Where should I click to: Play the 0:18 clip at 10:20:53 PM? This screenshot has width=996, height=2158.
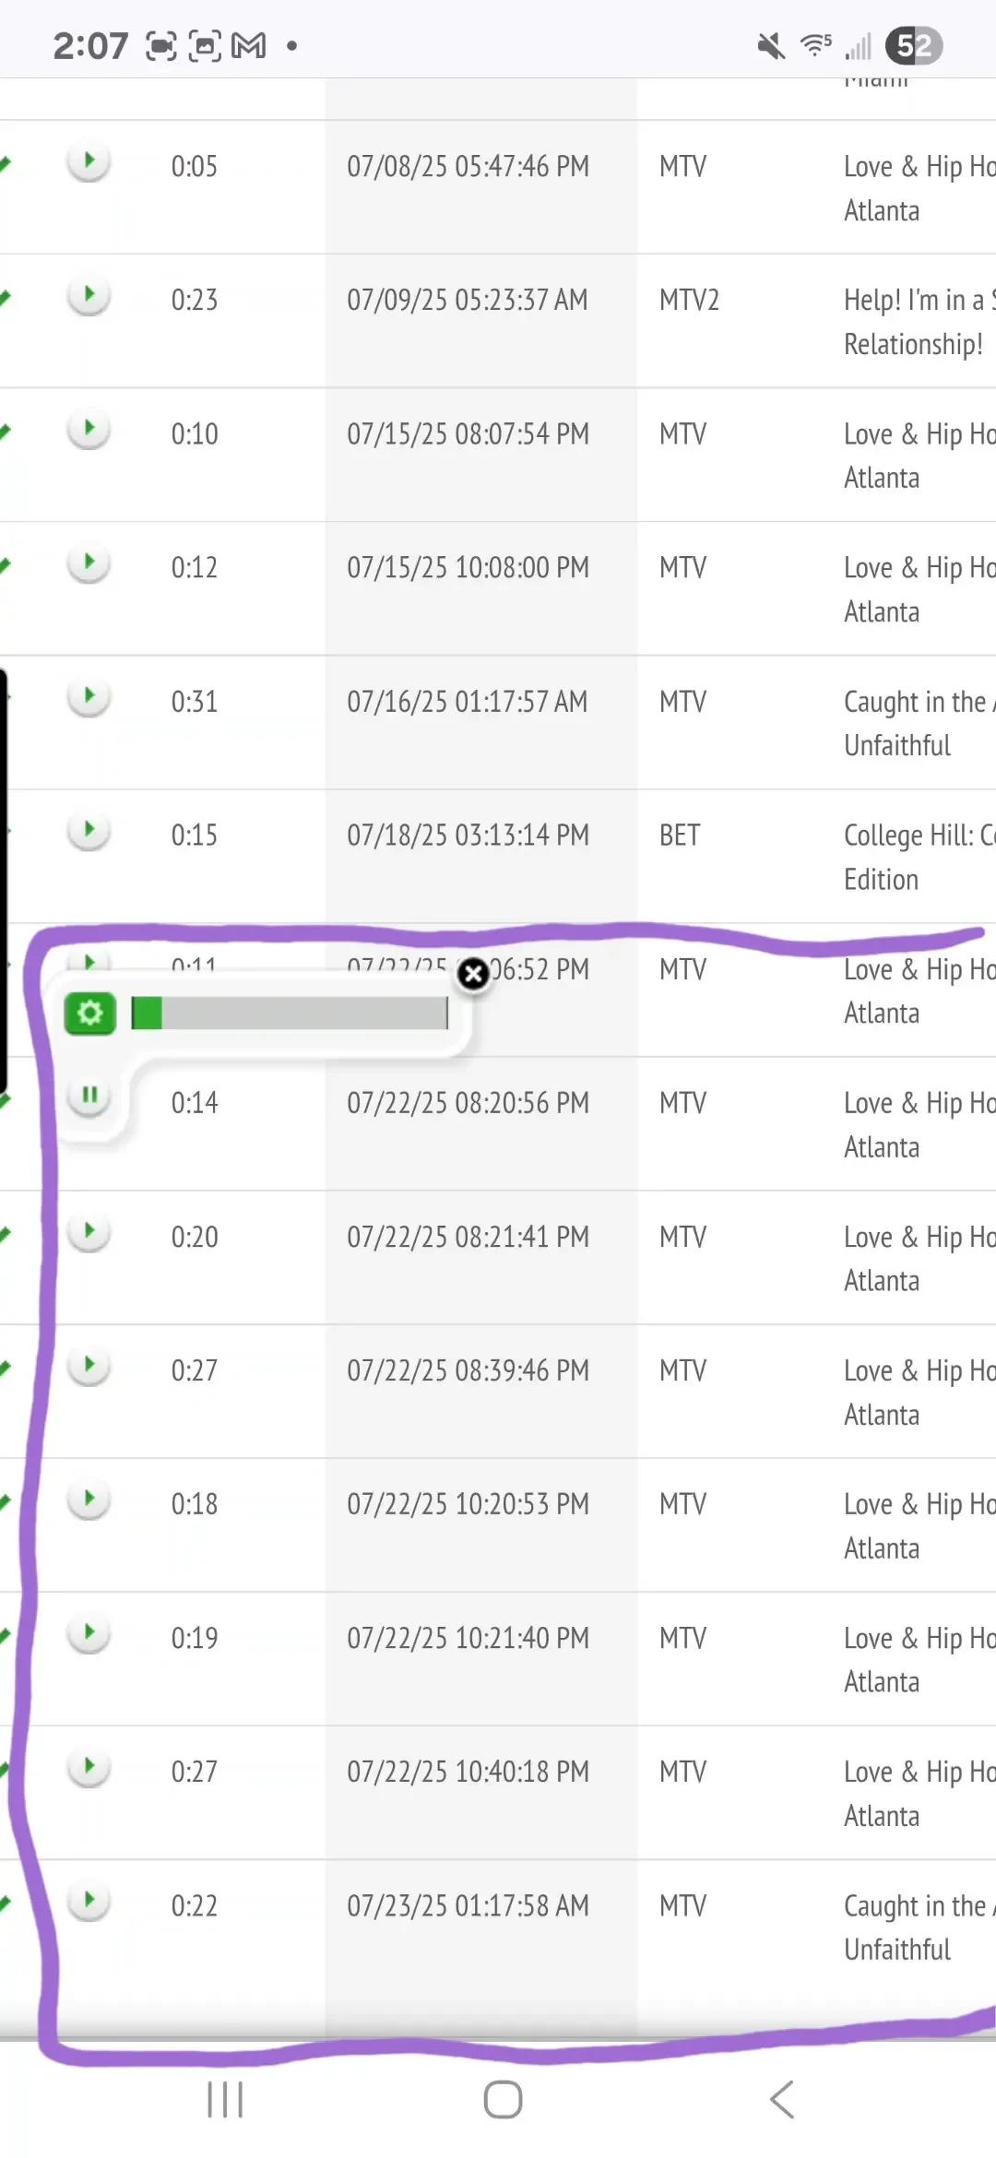coord(89,1500)
